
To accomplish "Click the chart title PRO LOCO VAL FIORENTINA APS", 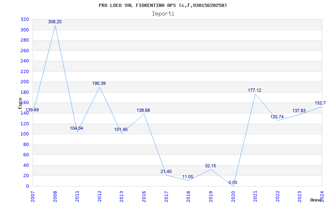I will 163,5.
